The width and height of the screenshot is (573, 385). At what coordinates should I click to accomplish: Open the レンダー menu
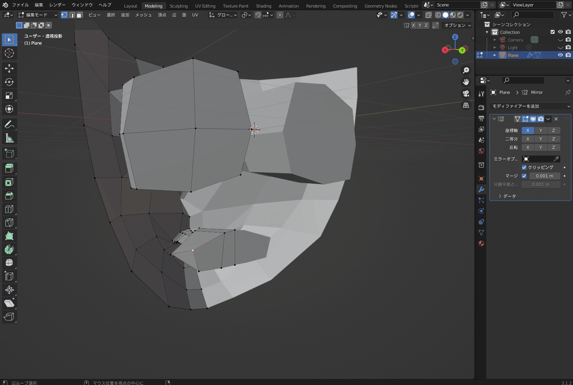tap(57, 5)
